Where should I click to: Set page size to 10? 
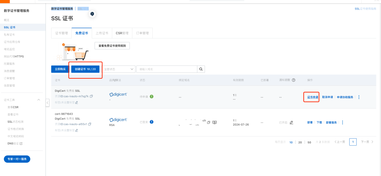[x=291, y=142]
